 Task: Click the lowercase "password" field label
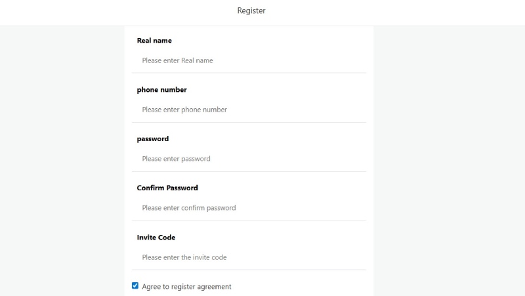coord(153,139)
